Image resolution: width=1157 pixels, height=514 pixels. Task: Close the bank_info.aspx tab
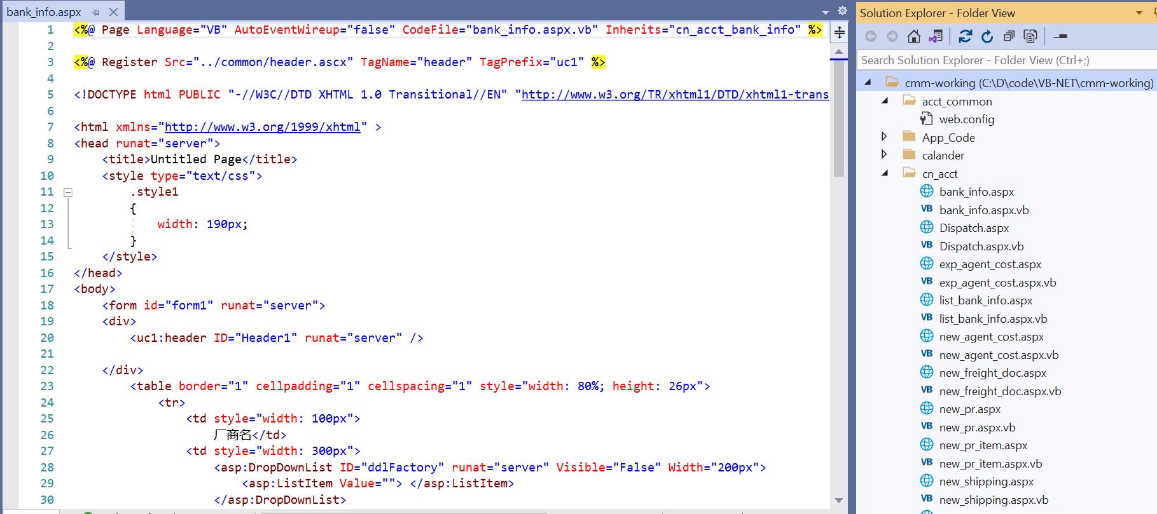(x=113, y=12)
